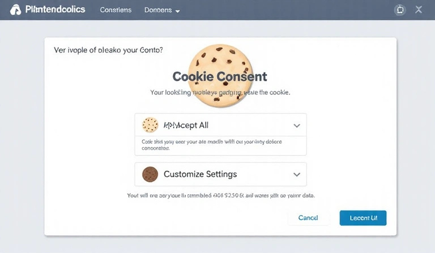
Task: Click the notice text below Customize Settings
Action: [221, 195]
